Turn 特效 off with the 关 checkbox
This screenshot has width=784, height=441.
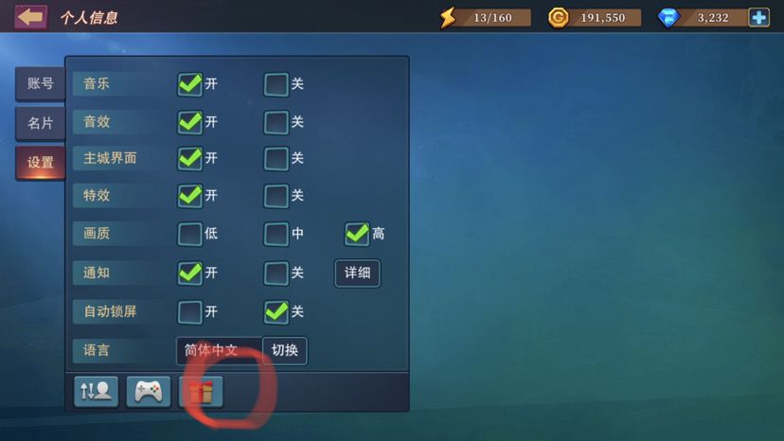click(276, 196)
